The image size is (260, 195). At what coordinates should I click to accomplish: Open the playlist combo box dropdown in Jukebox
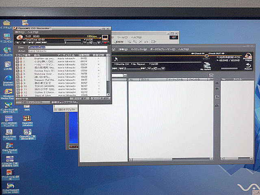click(125, 76)
